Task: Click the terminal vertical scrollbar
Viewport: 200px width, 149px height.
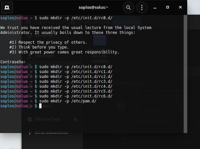Action: (185, 74)
